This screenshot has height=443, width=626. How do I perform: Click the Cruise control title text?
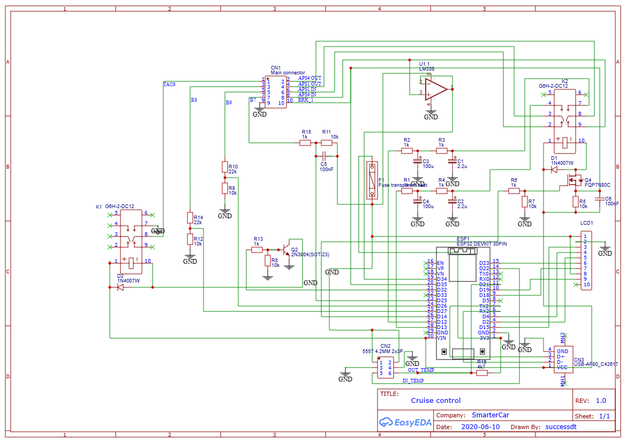(x=435, y=401)
